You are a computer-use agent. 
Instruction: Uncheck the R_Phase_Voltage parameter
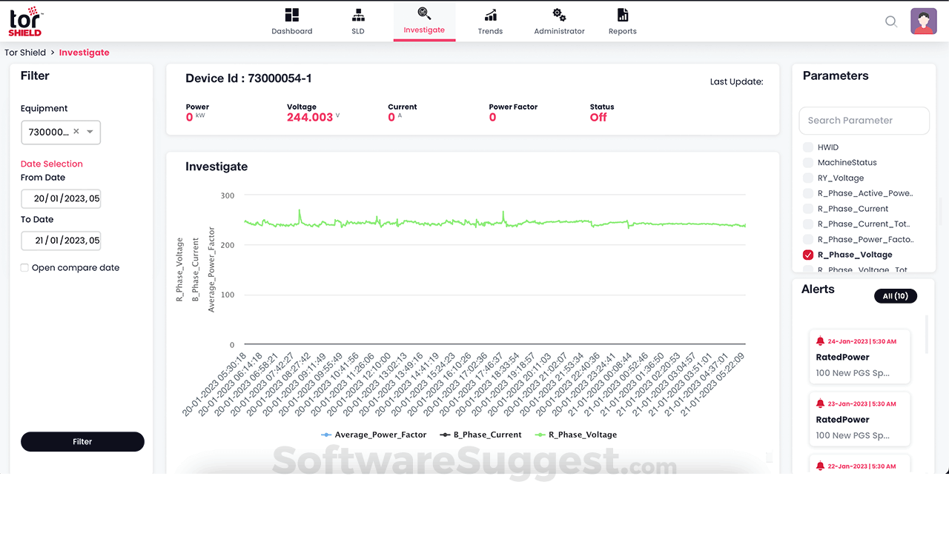[x=808, y=255]
